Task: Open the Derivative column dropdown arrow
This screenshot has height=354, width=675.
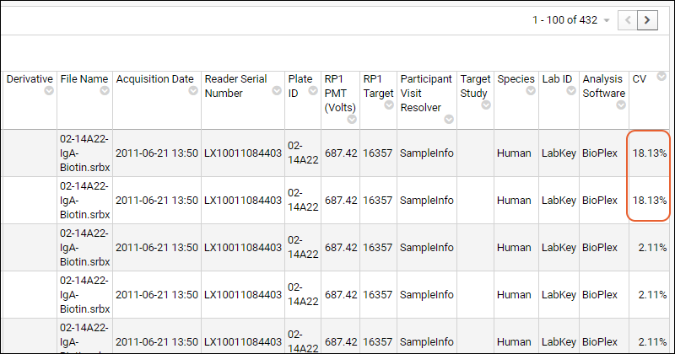Action: pos(49,91)
